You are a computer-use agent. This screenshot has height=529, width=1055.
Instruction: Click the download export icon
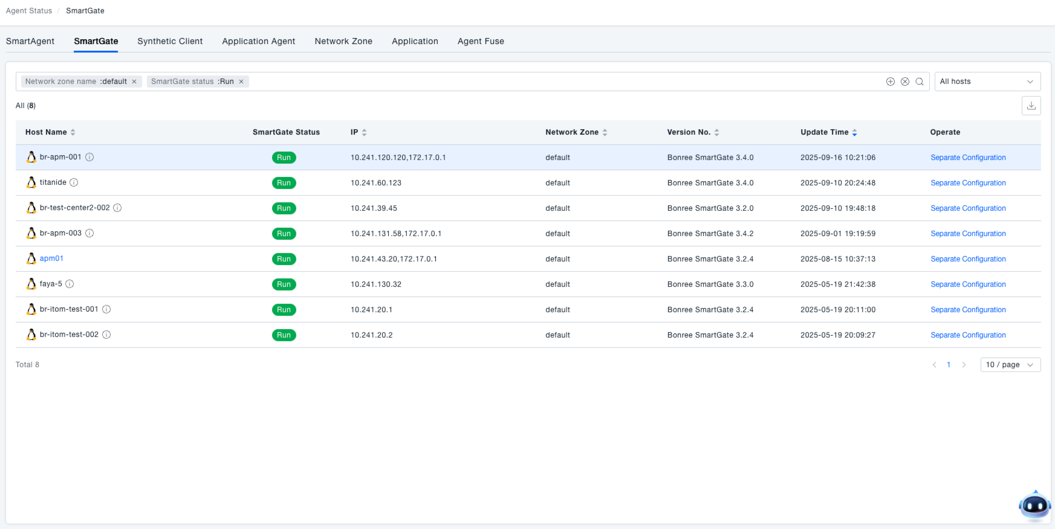pos(1031,106)
